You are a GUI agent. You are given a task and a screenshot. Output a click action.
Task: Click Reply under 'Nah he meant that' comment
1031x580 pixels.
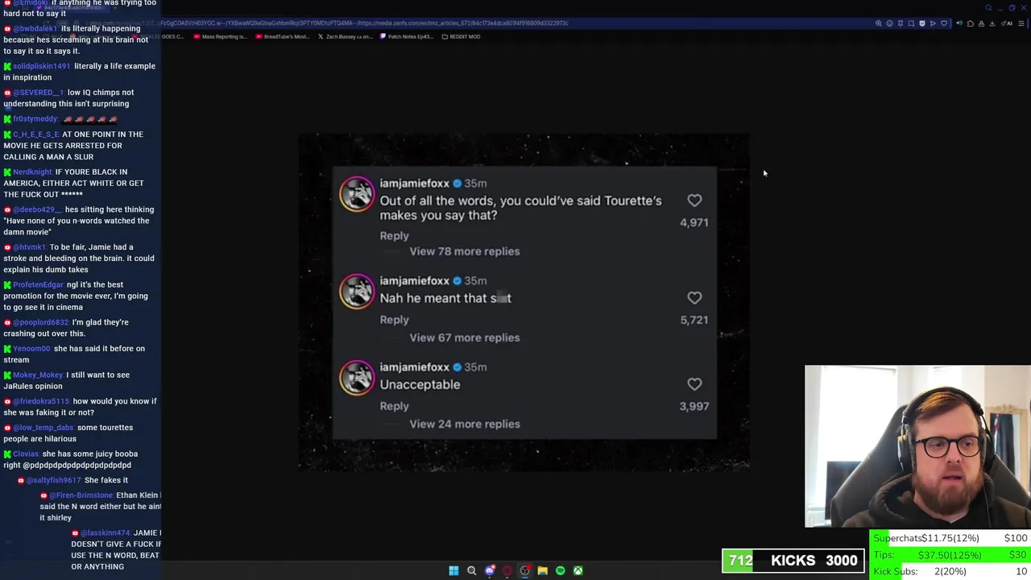tap(394, 320)
